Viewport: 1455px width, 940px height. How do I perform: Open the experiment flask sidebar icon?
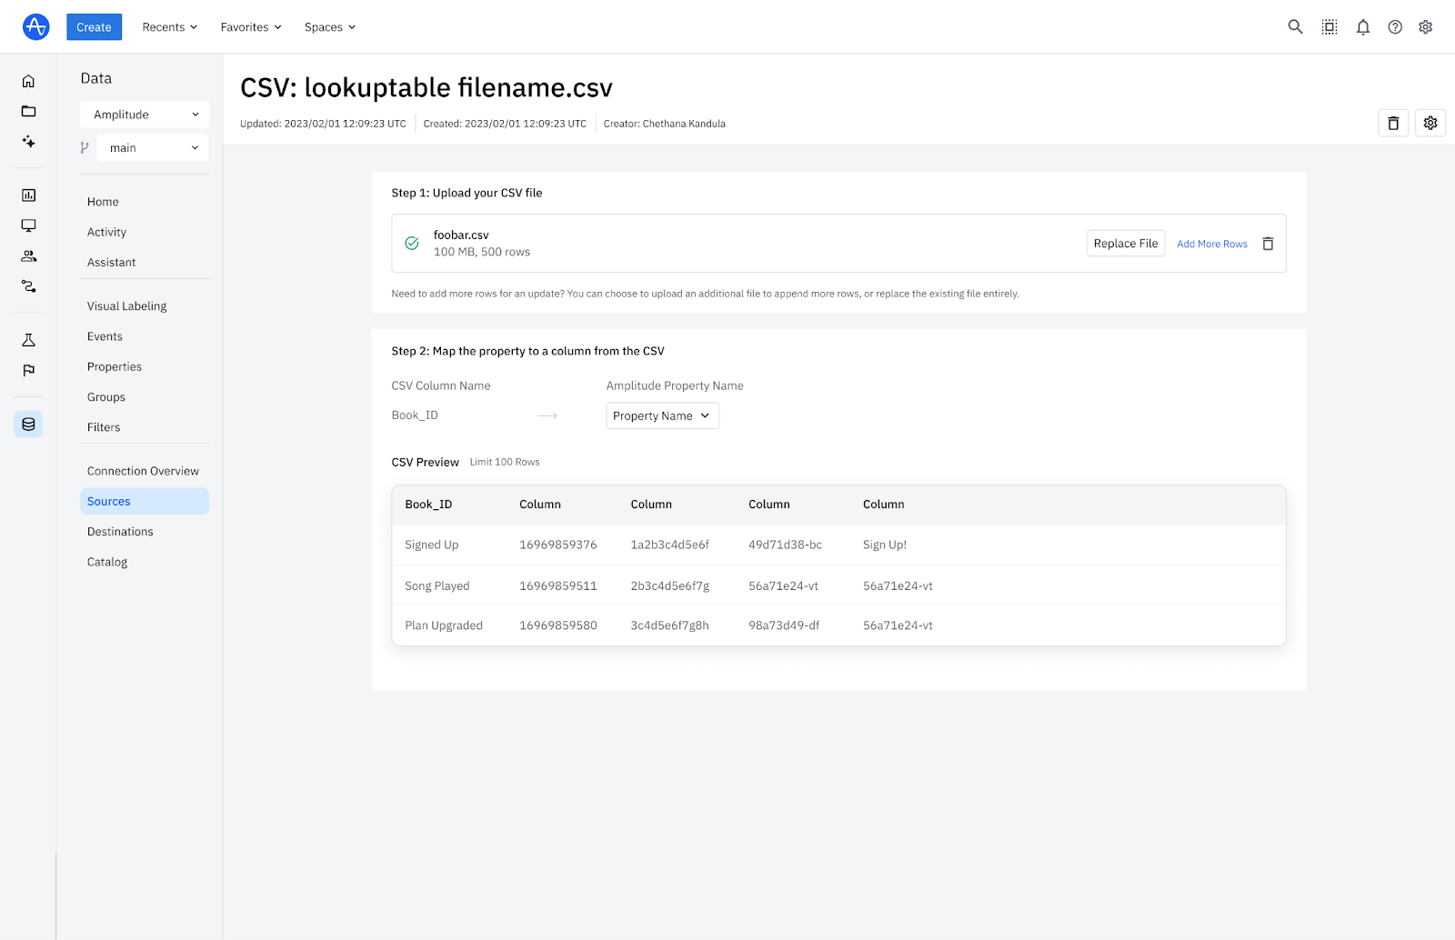[x=28, y=340]
